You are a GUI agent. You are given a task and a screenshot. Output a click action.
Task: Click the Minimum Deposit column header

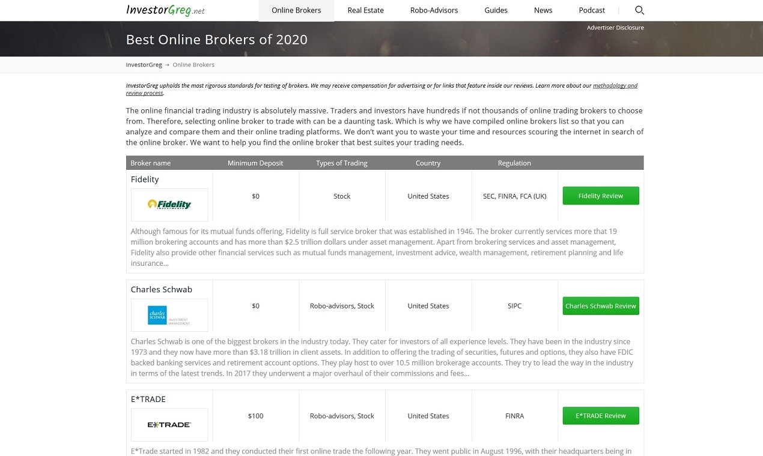pyautogui.click(x=255, y=163)
